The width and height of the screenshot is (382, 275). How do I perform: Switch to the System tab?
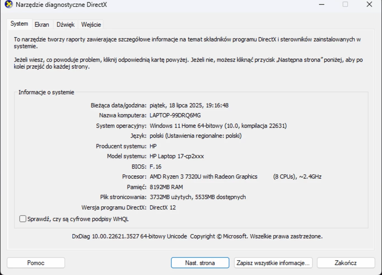tap(19, 24)
